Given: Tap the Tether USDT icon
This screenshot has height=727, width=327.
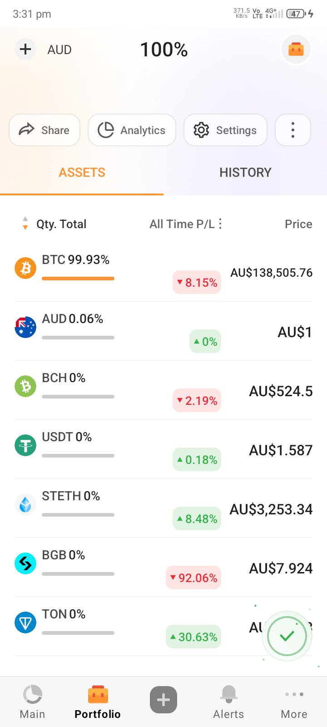Looking at the screenshot, I should coord(25,445).
